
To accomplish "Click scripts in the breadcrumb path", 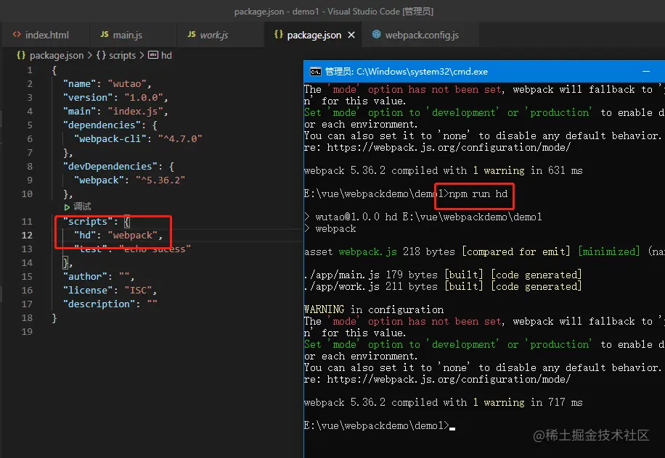I will pos(122,56).
